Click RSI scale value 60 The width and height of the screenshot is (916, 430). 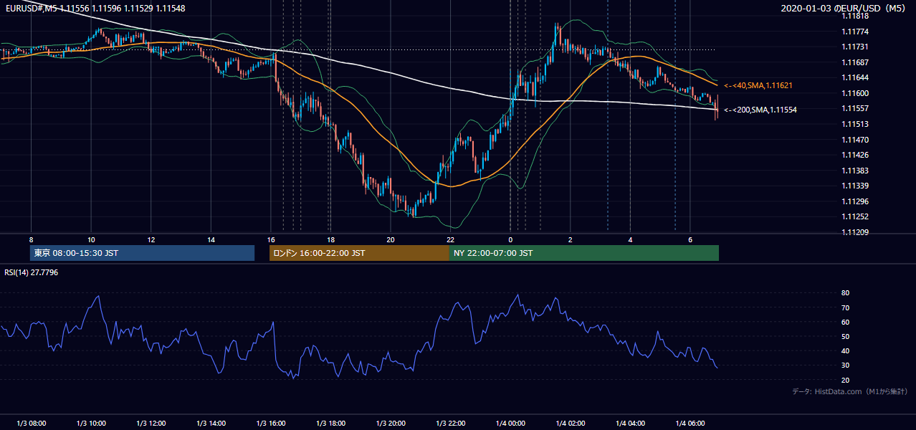click(x=846, y=322)
